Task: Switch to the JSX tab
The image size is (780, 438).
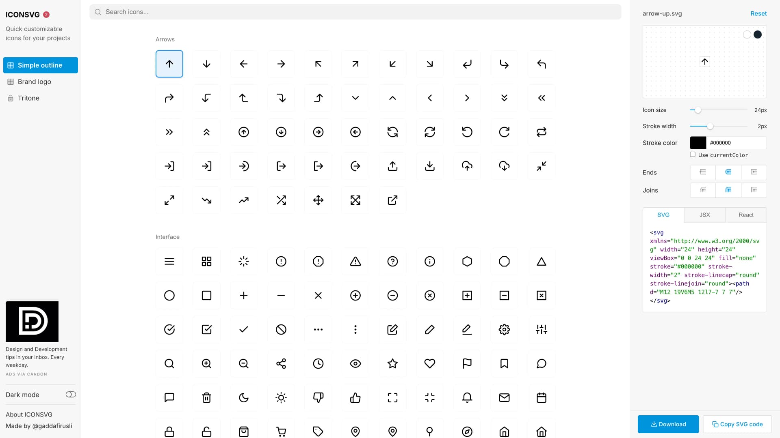Action: pyautogui.click(x=704, y=215)
